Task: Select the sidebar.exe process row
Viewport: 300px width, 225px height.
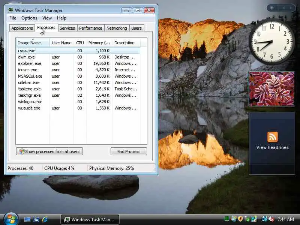Action: [78, 82]
